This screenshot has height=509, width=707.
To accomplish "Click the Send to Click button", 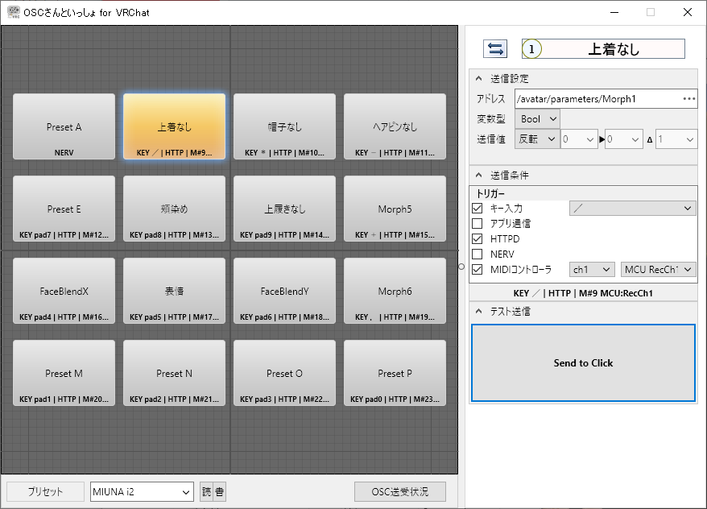I will pyautogui.click(x=583, y=363).
